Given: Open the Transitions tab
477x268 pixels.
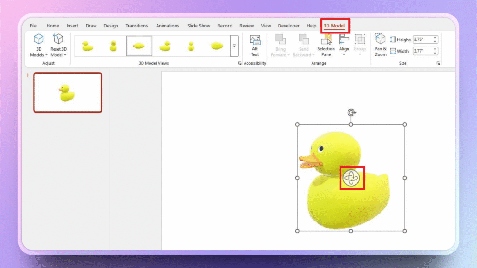Looking at the screenshot, I should 136,26.
